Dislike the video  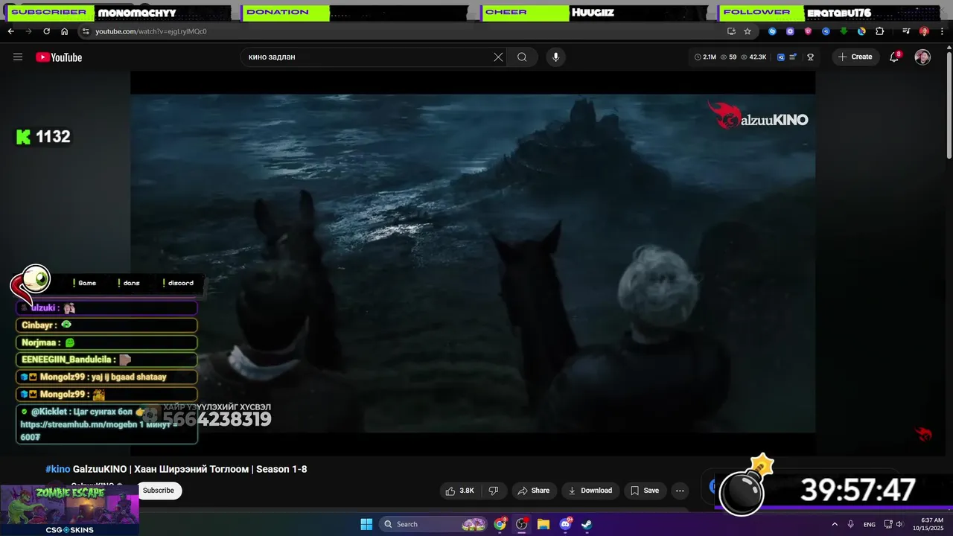click(x=493, y=491)
